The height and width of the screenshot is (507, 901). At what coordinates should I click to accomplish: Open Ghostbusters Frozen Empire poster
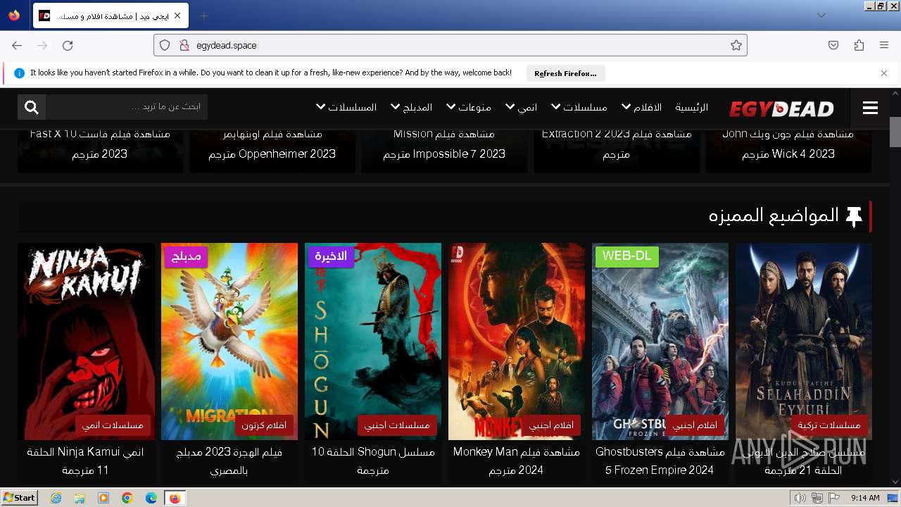pos(660,342)
